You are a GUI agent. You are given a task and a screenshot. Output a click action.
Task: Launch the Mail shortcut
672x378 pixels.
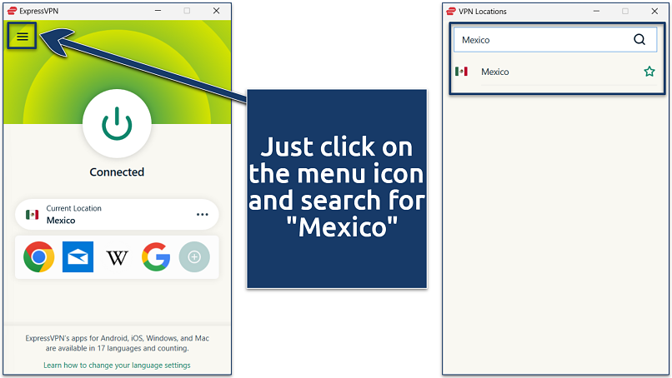pos(78,256)
